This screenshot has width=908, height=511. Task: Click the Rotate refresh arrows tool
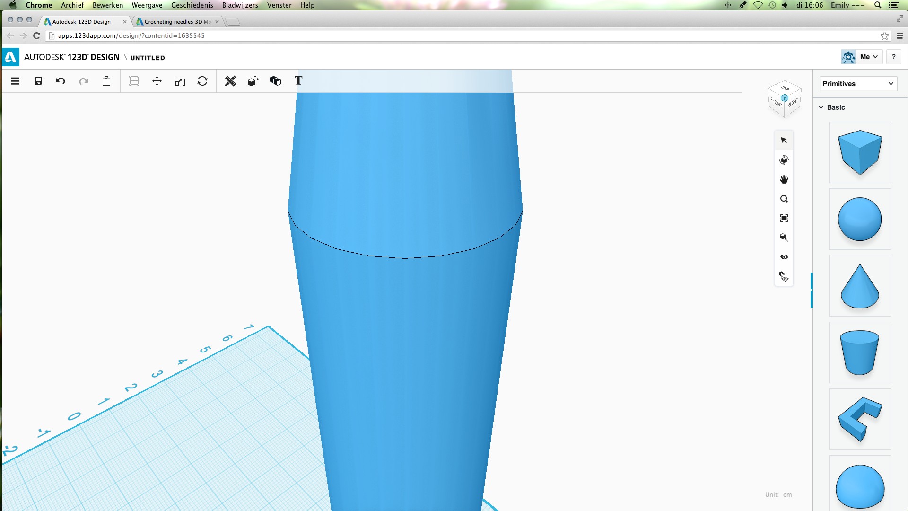tap(202, 81)
